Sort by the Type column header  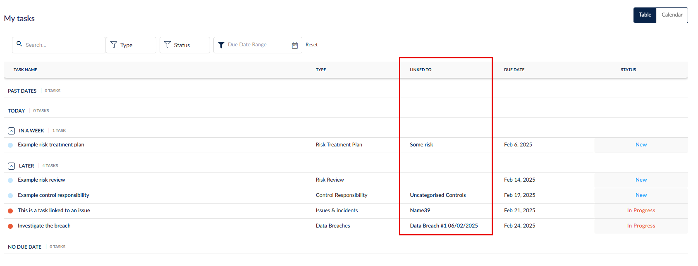pos(321,70)
